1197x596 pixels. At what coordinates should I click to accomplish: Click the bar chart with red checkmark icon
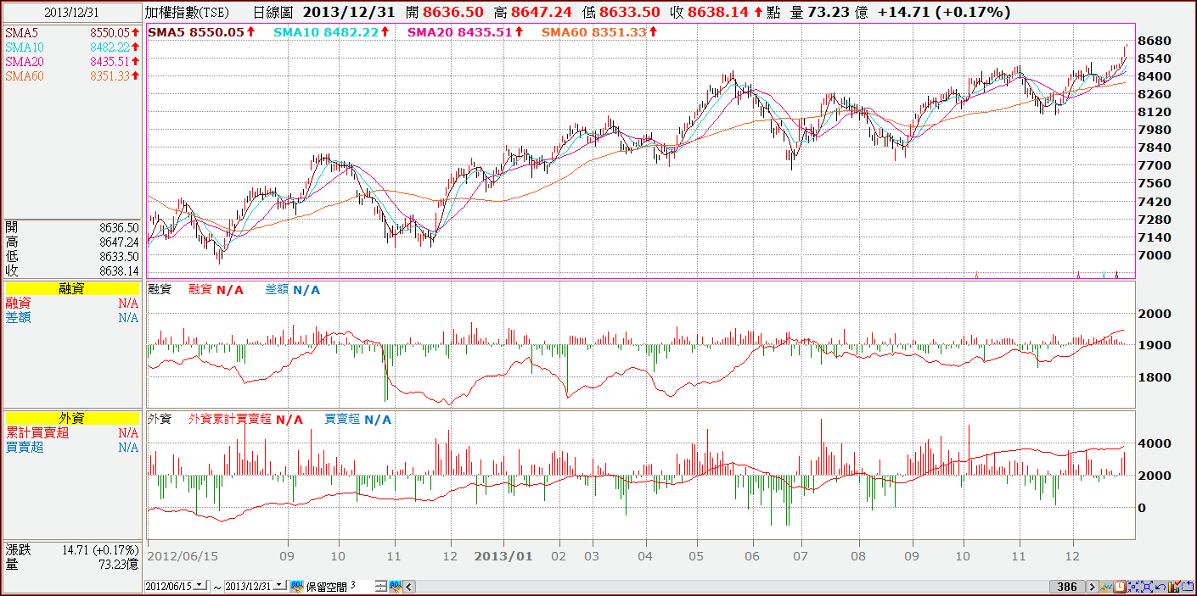(1174, 587)
